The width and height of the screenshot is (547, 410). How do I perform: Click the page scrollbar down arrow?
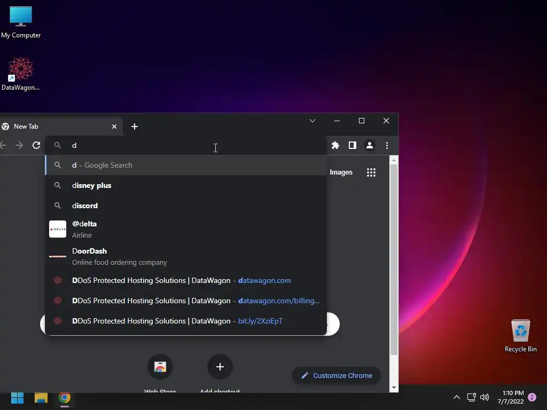pos(394,388)
